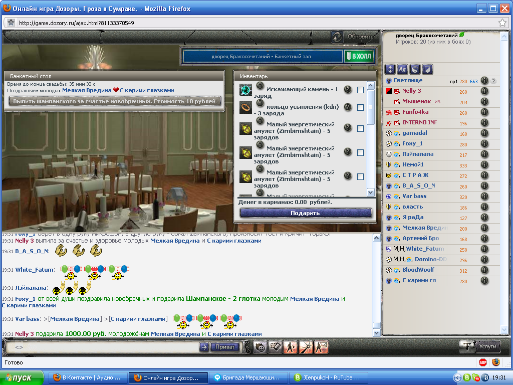Screen dimensions: 513x385
Task: Switch to Бригада Мерцающи taskbar window
Action: pos(248,378)
